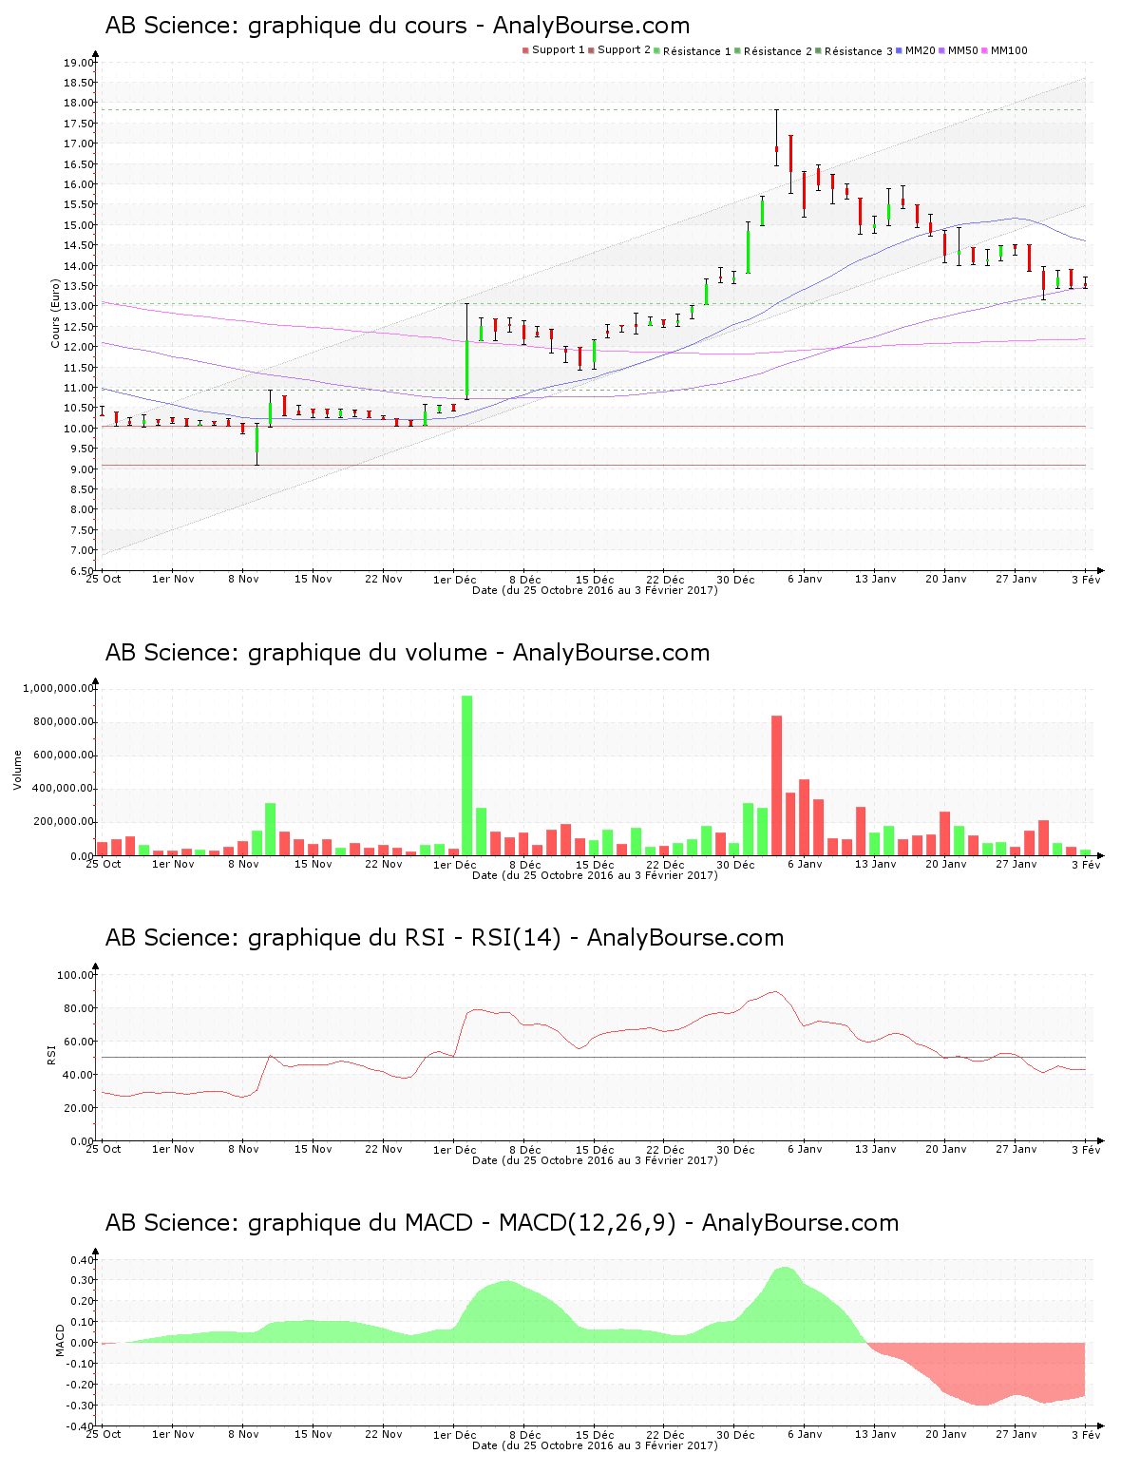Click the date range caption under the RSI chart
Viewport: 1140px width, 1473px height.
[x=595, y=1160]
